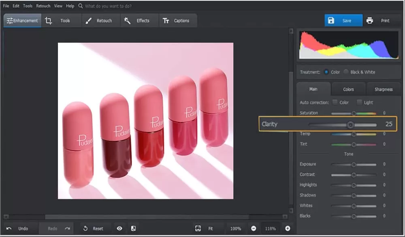Toggle the eye preview original icon
Image resolution: width=405 pixels, height=237 pixels.
119,229
